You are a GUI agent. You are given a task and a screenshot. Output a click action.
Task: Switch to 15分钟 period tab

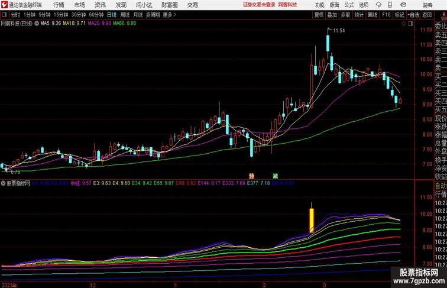tap(61, 15)
